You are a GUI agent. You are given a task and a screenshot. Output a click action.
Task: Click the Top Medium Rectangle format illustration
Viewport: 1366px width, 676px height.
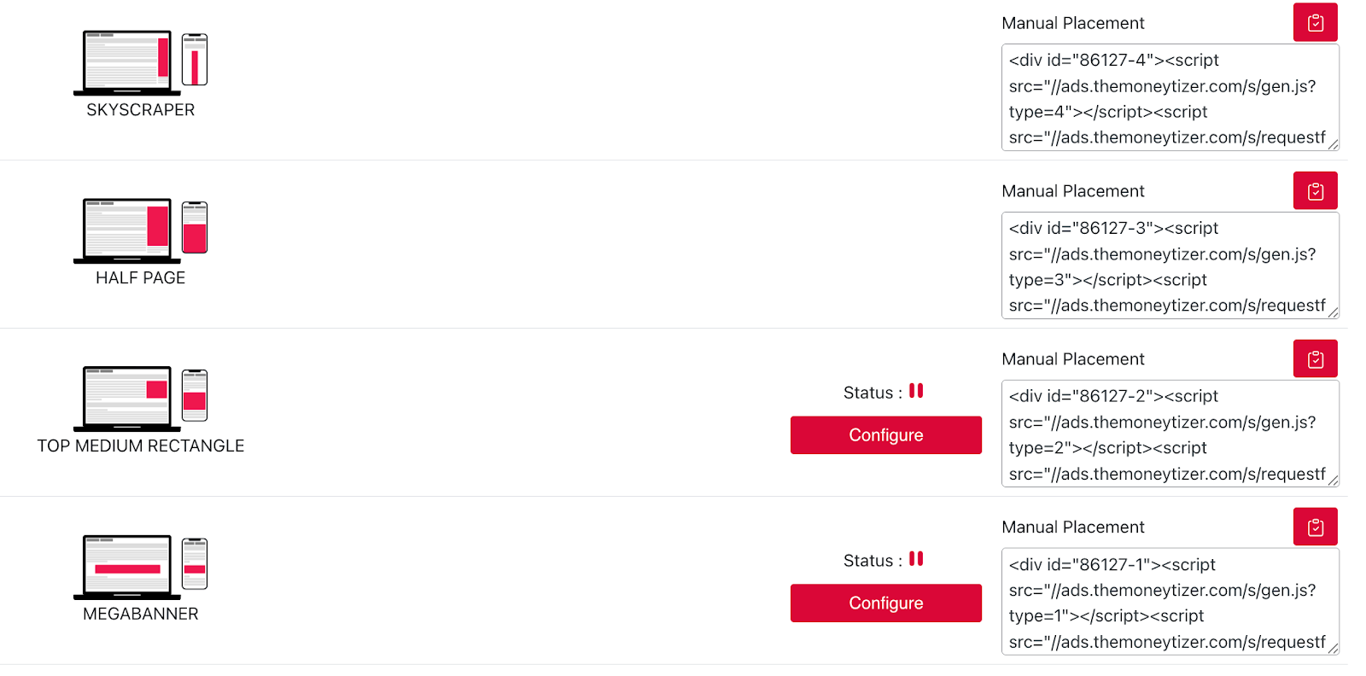pos(141,399)
